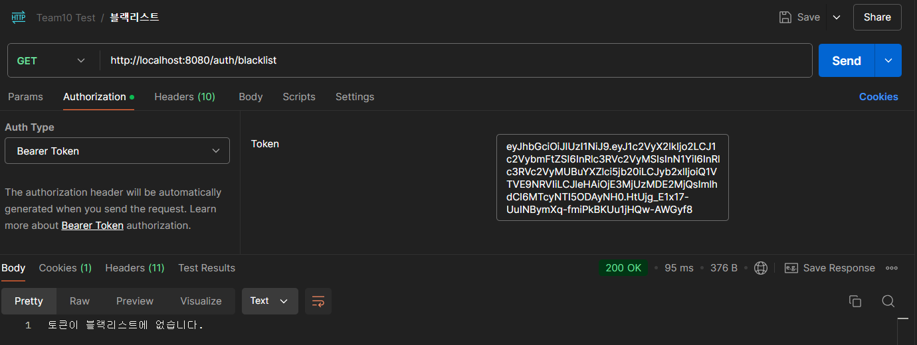Open the request Headers (10) tab

click(185, 97)
